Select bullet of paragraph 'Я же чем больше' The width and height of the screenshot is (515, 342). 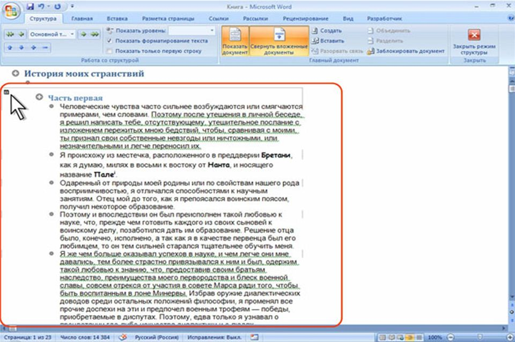pyautogui.click(x=51, y=254)
